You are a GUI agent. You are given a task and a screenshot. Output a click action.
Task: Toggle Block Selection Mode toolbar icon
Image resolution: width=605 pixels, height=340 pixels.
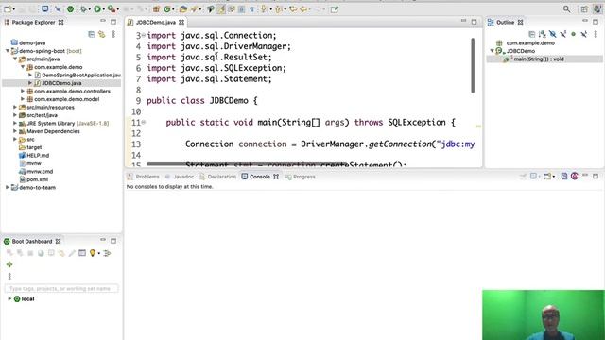point(242,8)
